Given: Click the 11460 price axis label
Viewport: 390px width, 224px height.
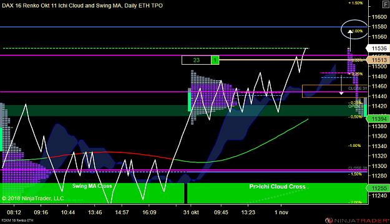Looking at the screenshot, I should click(x=379, y=86).
